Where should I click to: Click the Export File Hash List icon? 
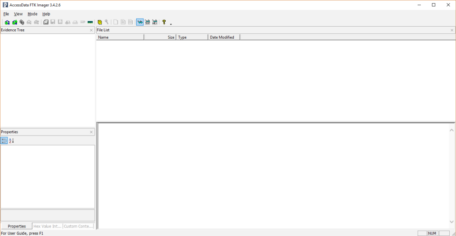point(123,22)
